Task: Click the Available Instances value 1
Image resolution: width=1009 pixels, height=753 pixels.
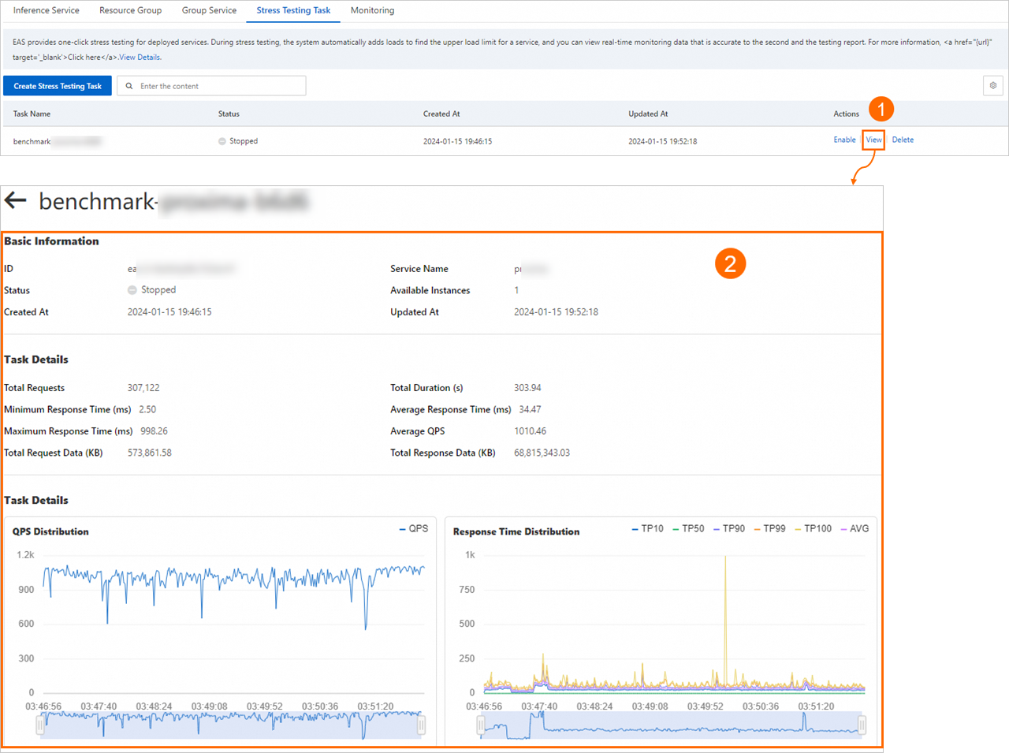Action: pyautogui.click(x=516, y=290)
